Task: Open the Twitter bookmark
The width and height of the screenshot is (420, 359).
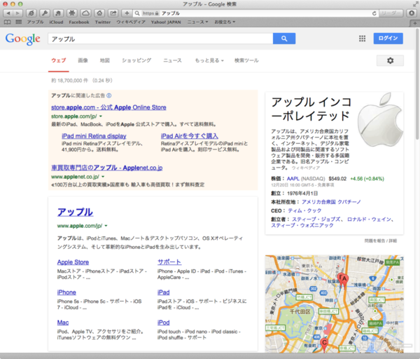Action: (103, 22)
